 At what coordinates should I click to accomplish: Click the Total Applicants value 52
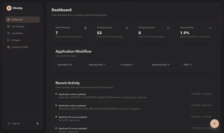coord(99,33)
